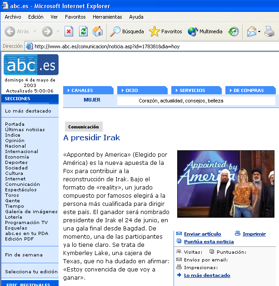Viewport: 279px width, 286px height.
Task: Open the back button history dropdown arrow
Action: click(35, 31)
